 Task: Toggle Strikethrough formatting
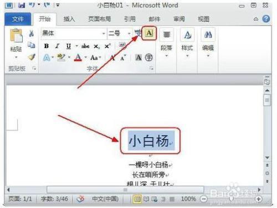pyautogui.click(x=85, y=46)
